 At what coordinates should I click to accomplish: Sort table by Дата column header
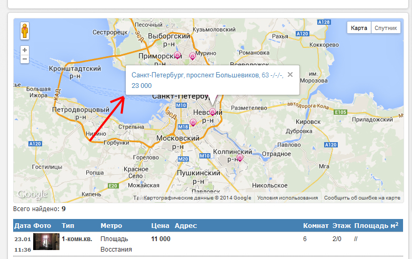pos(23,226)
